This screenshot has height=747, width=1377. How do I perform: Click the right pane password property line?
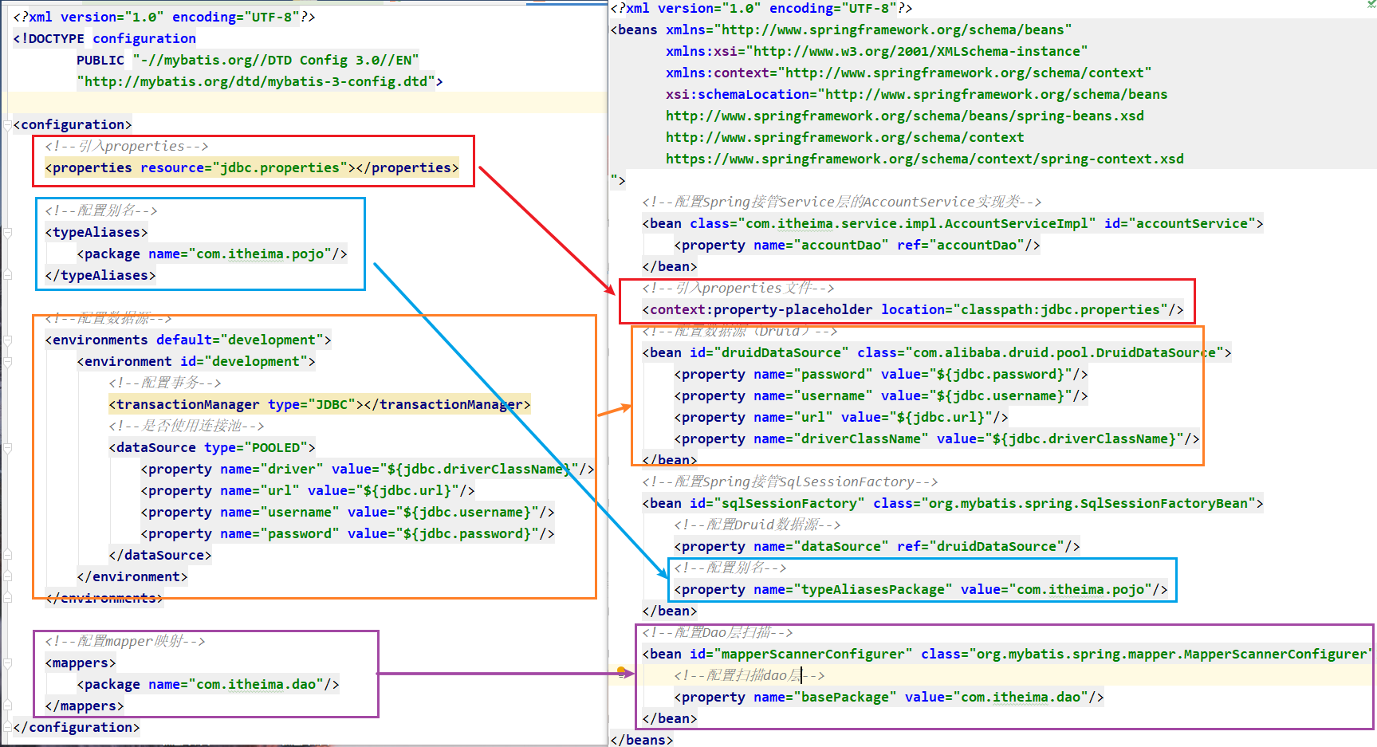pos(881,374)
